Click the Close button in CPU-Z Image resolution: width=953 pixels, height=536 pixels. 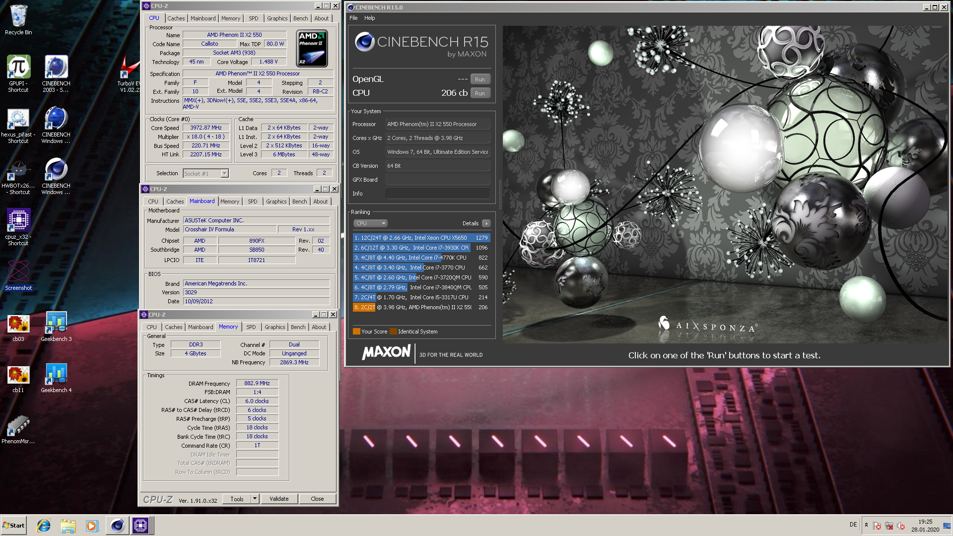pyautogui.click(x=317, y=499)
